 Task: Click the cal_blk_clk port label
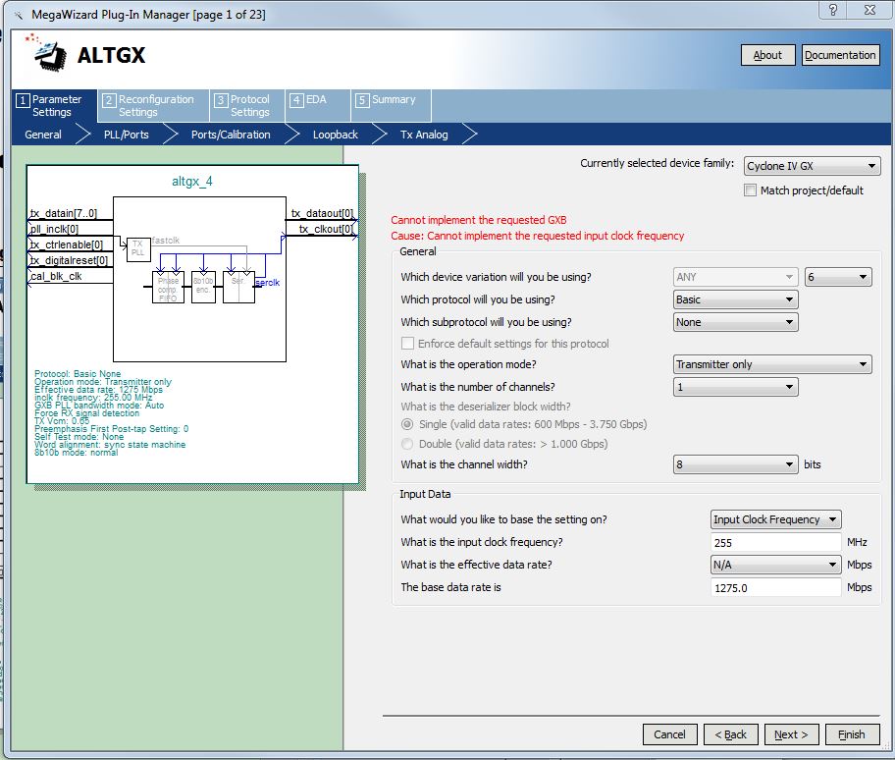click(x=56, y=276)
